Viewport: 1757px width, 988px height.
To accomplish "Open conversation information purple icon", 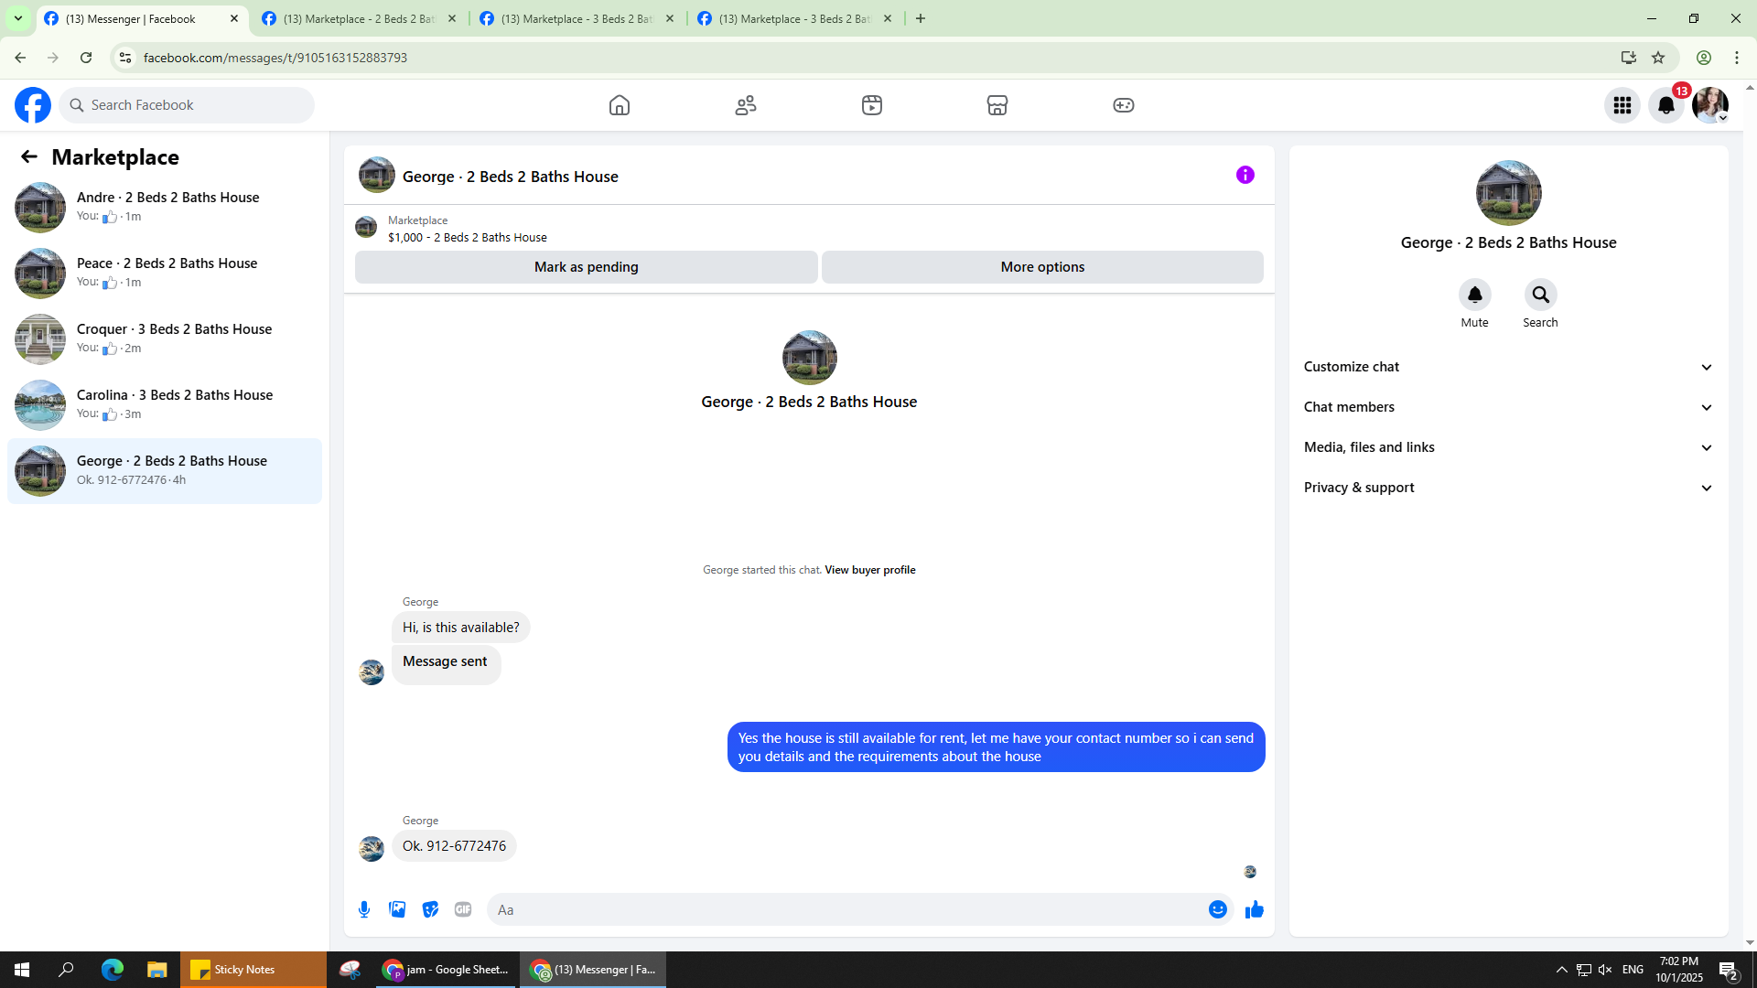I will click(x=1245, y=175).
